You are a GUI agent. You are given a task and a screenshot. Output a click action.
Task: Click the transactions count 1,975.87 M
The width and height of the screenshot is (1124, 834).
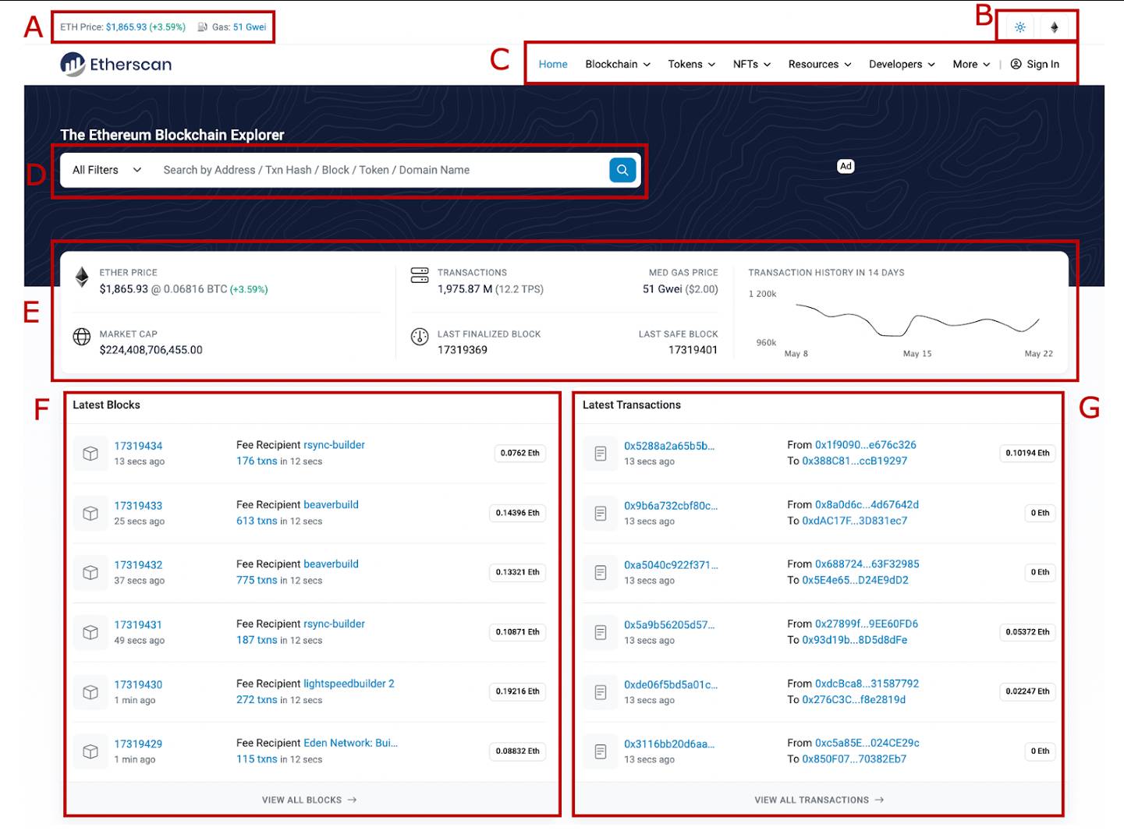click(465, 289)
